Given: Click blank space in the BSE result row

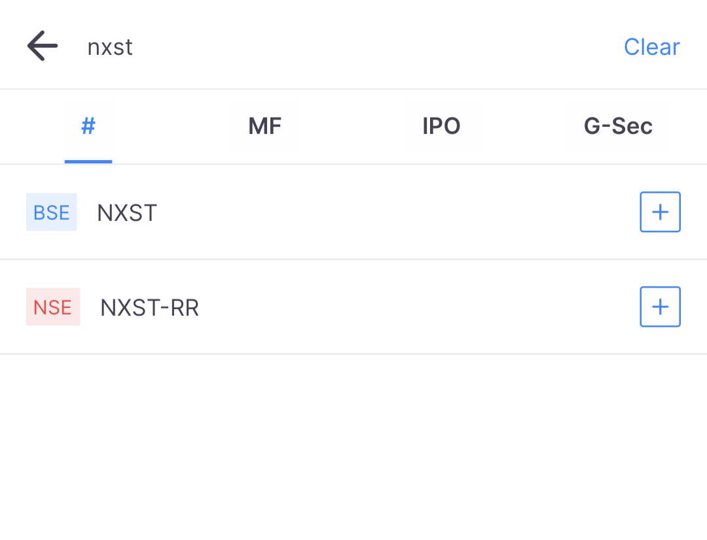Looking at the screenshot, I should [x=397, y=212].
